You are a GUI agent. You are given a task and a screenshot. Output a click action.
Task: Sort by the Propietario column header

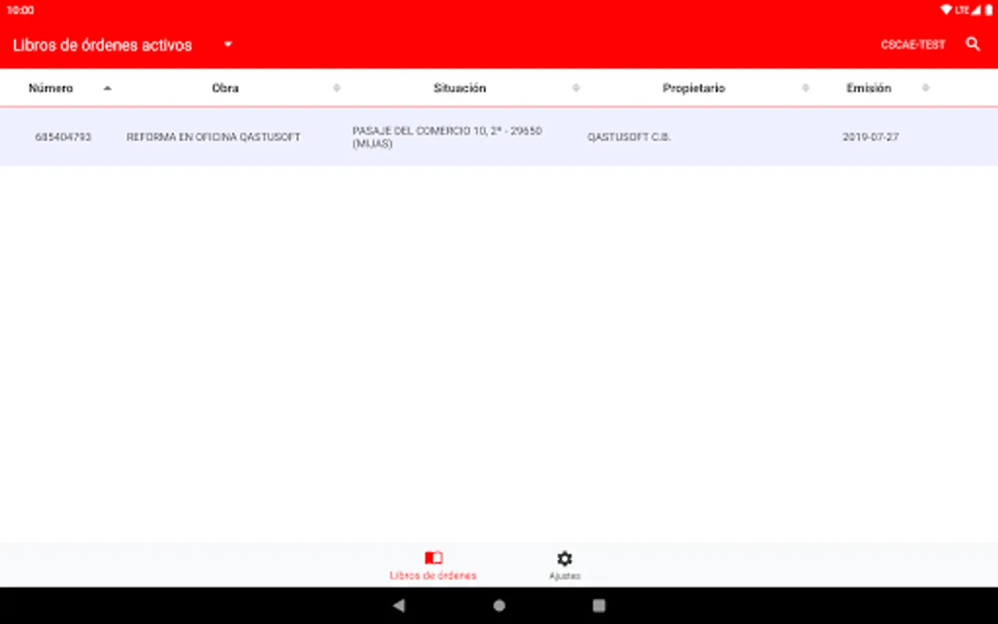694,88
